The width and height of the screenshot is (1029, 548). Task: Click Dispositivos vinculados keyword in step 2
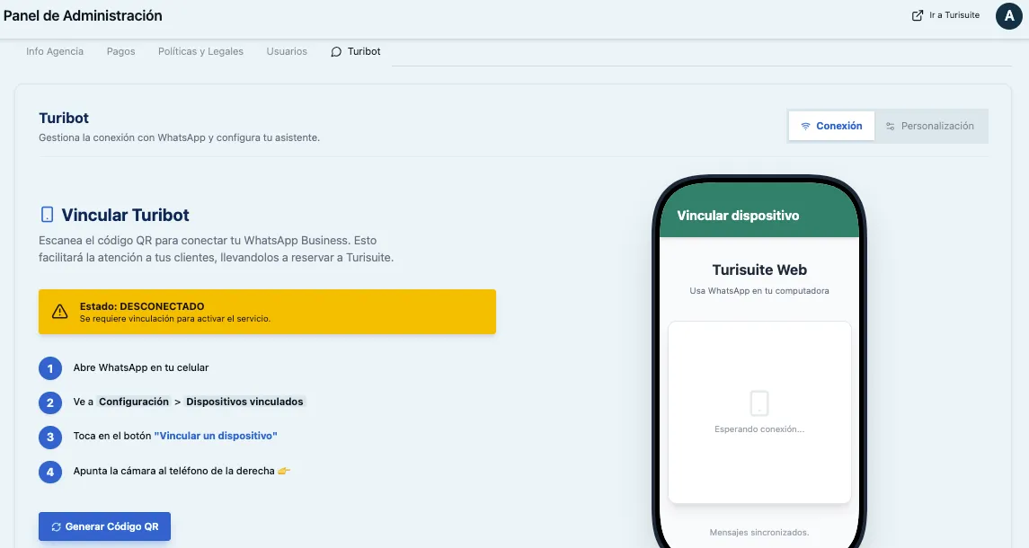tap(244, 402)
